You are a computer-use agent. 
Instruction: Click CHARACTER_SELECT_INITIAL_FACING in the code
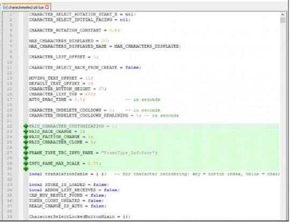(70, 20)
